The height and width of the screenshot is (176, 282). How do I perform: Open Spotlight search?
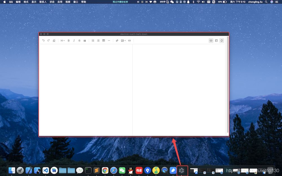tap(266, 2)
